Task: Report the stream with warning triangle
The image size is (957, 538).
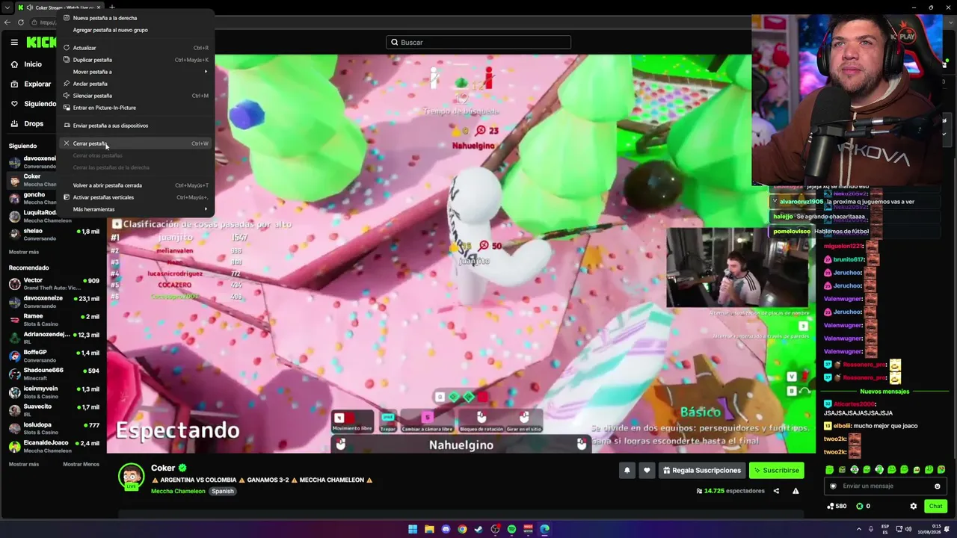Action: pos(796,491)
